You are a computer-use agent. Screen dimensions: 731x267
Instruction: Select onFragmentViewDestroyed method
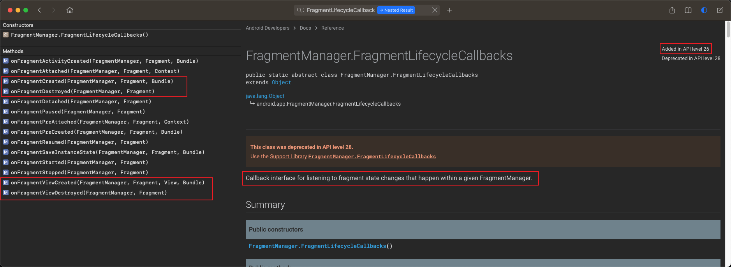[120, 193]
